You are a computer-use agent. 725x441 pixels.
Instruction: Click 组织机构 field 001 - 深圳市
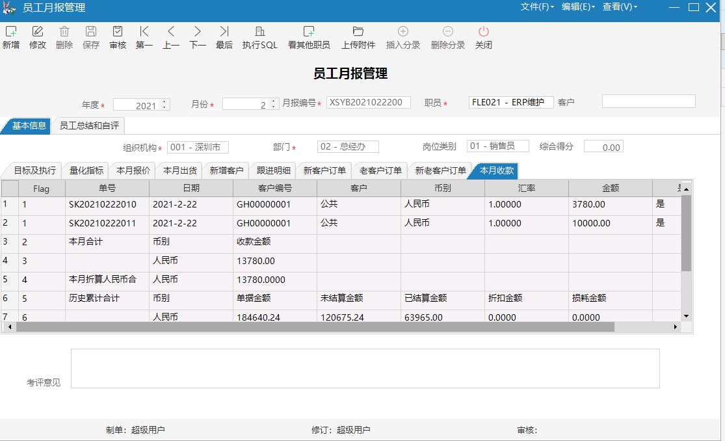click(x=198, y=147)
